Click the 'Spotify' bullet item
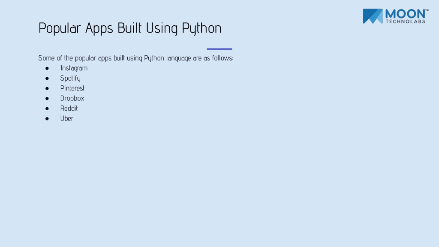This screenshot has height=247, width=439. pyautogui.click(x=70, y=78)
